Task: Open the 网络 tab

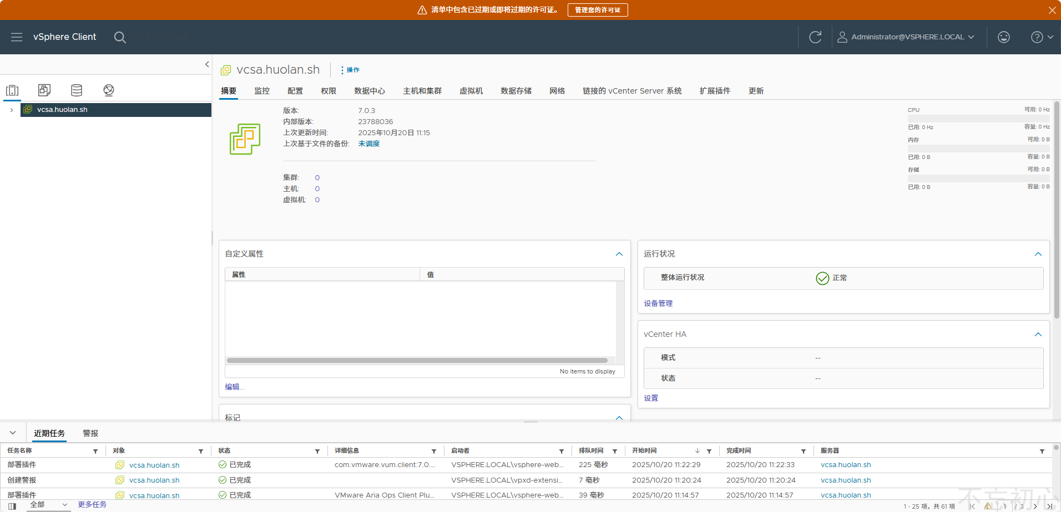Action: pyautogui.click(x=557, y=91)
